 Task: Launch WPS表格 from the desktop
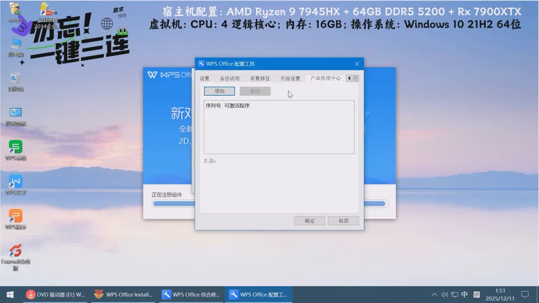pos(15,151)
